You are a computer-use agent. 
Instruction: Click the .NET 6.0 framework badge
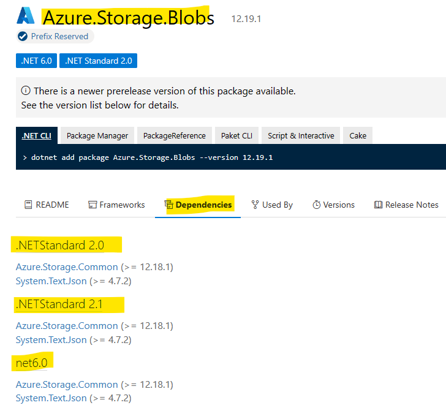tap(36, 61)
